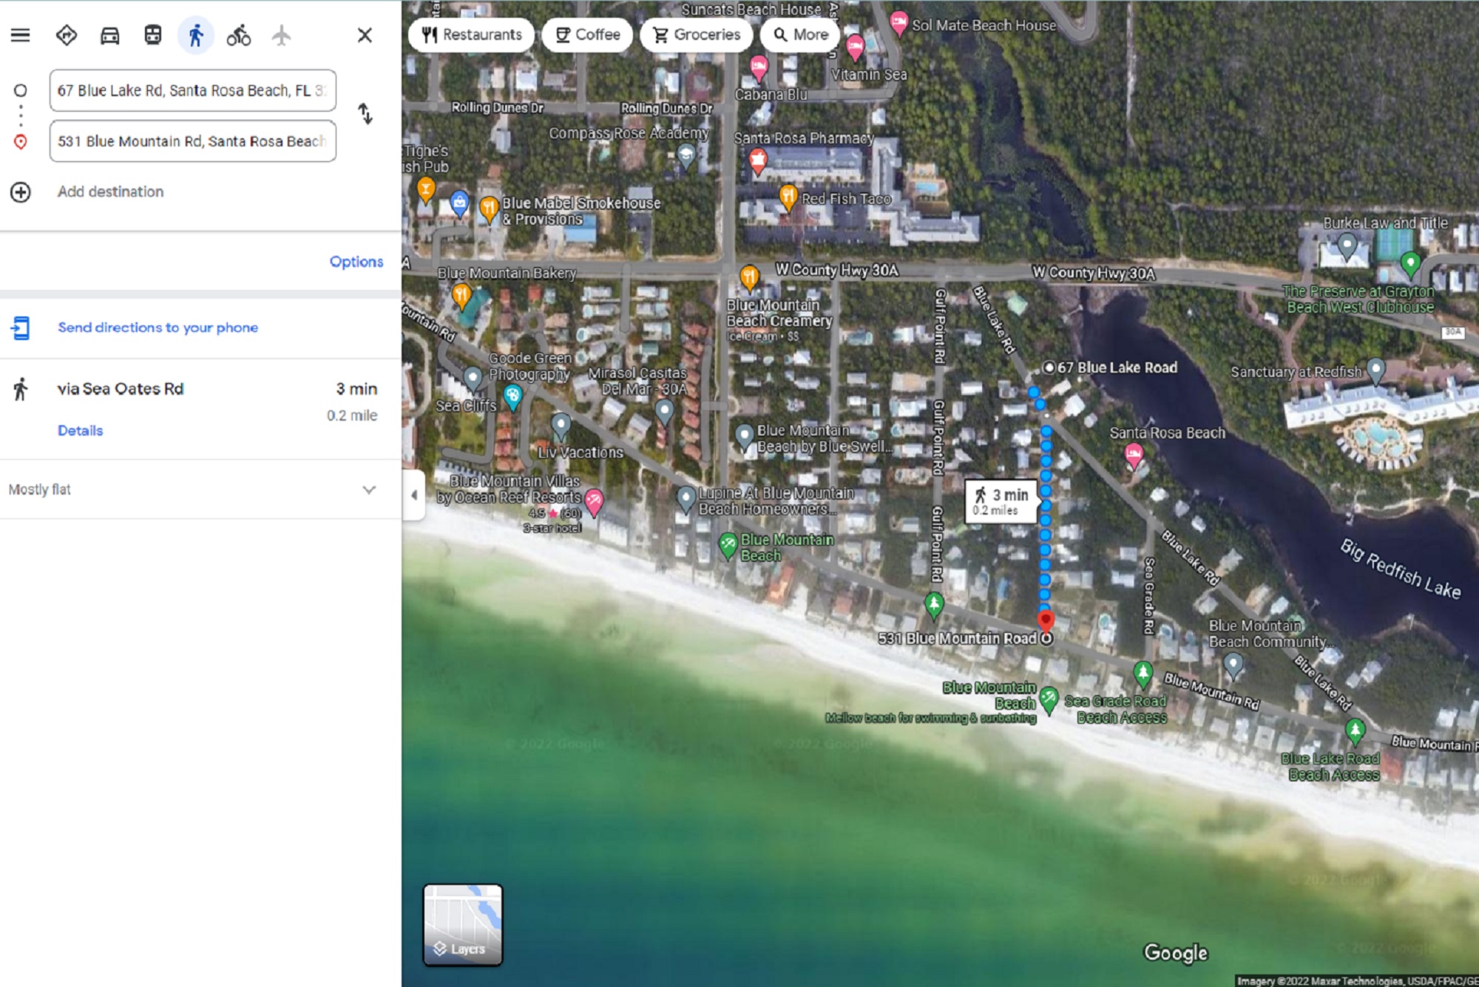View Details for Sea Oates Rd route

[x=79, y=430]
